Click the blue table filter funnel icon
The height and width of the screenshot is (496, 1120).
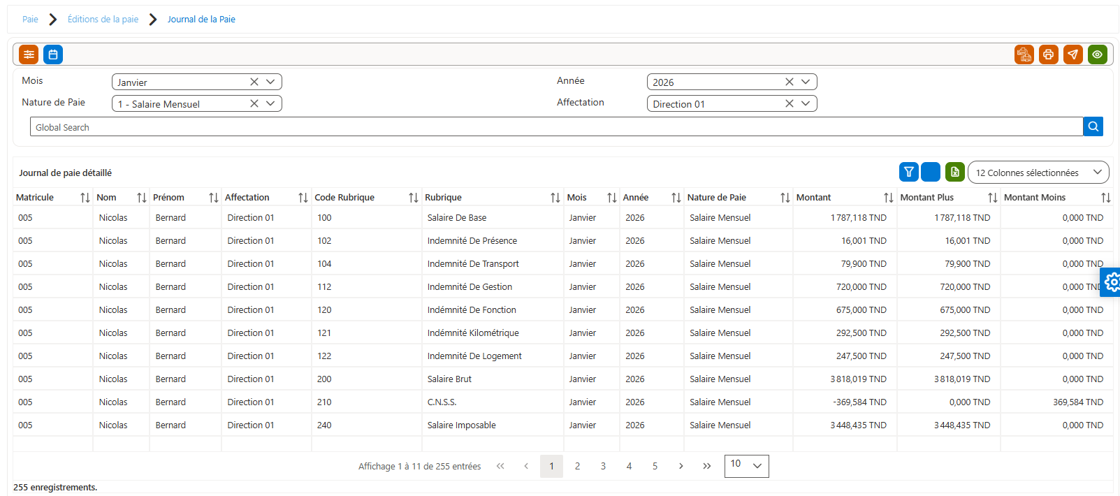(x=909, y=172)
